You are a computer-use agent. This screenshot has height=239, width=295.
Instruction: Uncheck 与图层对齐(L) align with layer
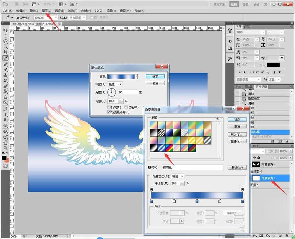[109, 112]
